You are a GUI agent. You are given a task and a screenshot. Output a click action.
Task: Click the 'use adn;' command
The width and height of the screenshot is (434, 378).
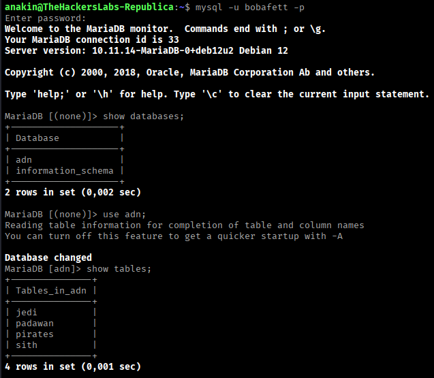[124, 215]
